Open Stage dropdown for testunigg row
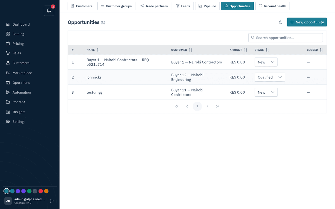Viewport: 335px width, 209px height. (x=266, y=92)
